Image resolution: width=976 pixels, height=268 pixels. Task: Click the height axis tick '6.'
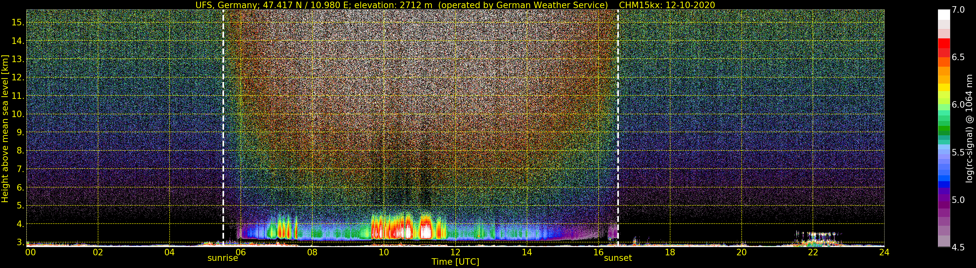20,187
